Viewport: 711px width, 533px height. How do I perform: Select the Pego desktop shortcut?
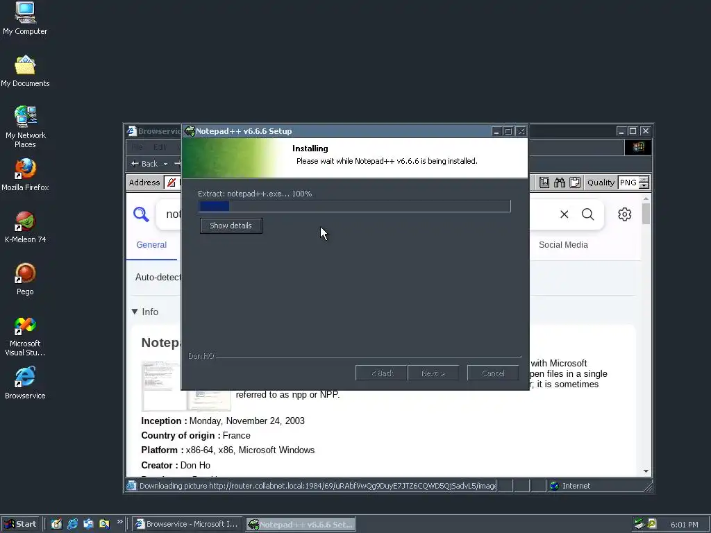tap(25, 279)
